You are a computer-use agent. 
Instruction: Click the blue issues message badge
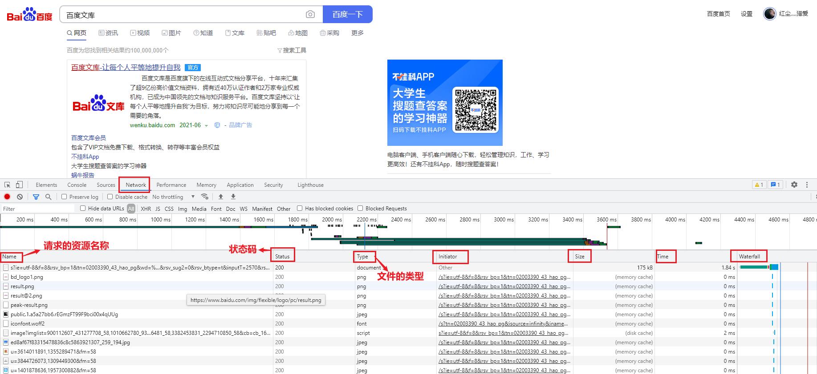click(x=775, y=185)
